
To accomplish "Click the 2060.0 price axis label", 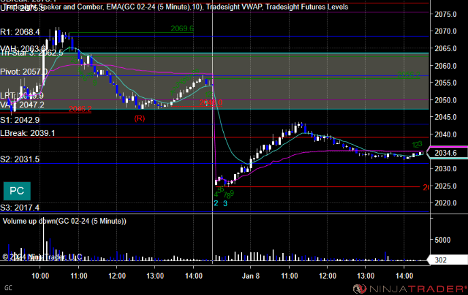I will [446, 66].
